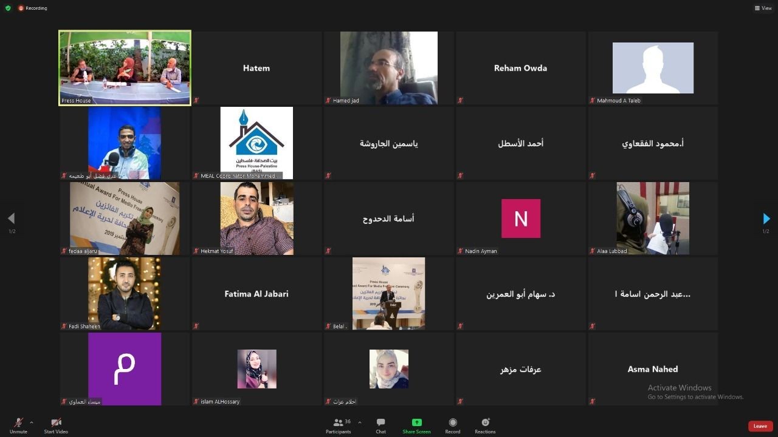Viewport: 778px width, 437px height.
Task: Select Hamed jad's video tile
Action: 389,68
